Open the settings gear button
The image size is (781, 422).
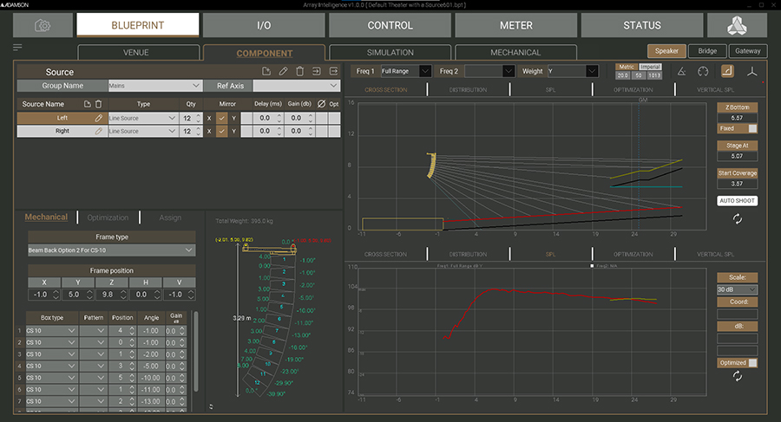[43, 25]
